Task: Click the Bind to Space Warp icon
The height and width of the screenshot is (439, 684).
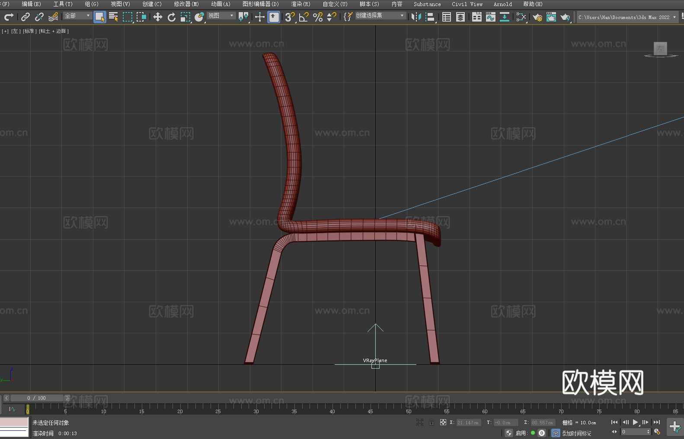Action: pyautogui.click(x=53, y=17)
